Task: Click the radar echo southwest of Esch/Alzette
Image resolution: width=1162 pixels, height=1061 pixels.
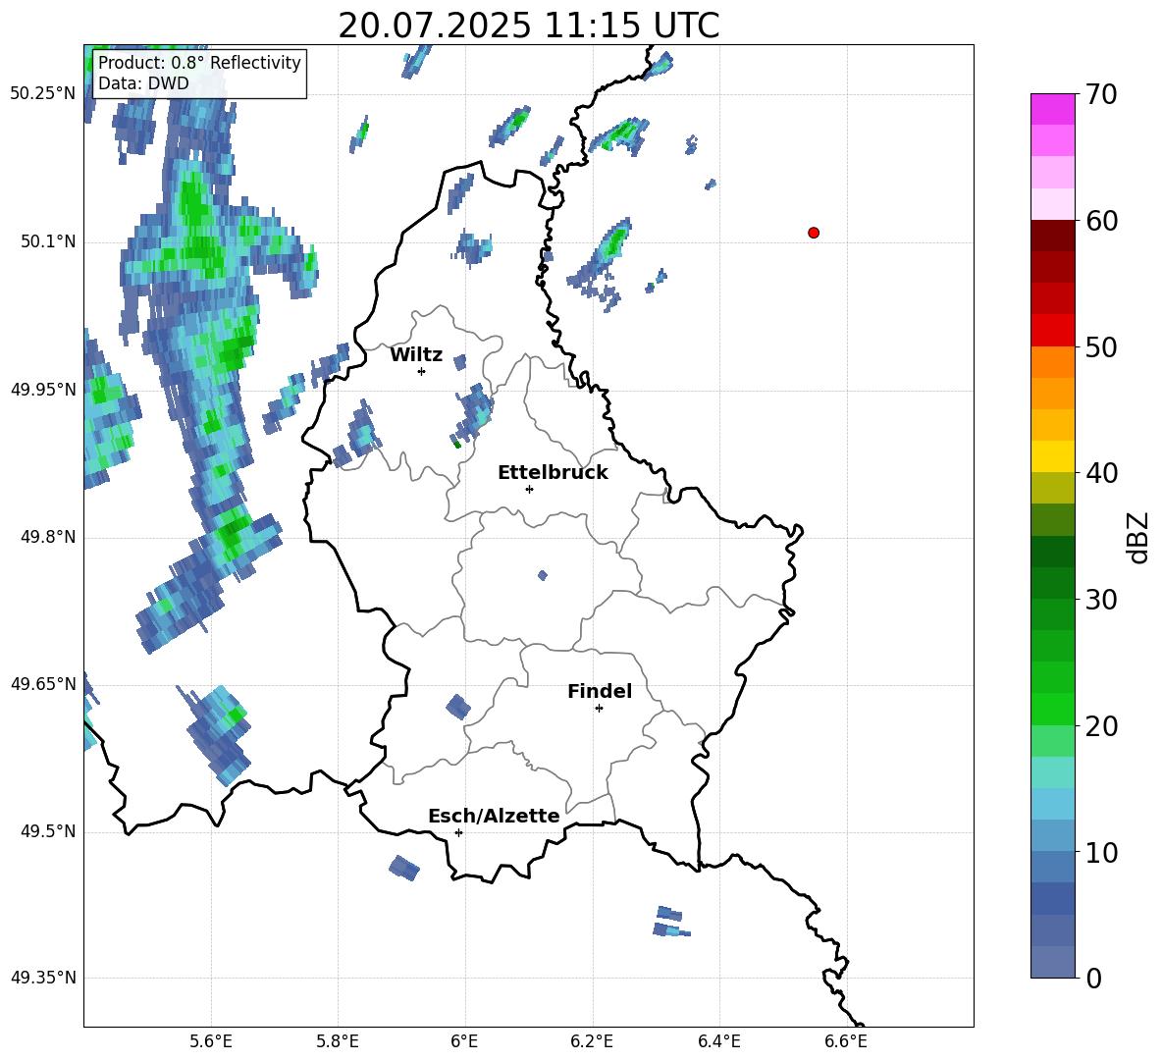Action: pos(404,868)
